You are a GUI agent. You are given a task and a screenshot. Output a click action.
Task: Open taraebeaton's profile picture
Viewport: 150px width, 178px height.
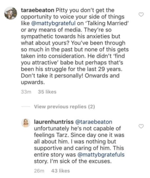pyautogui.click(x=11, y=13)
